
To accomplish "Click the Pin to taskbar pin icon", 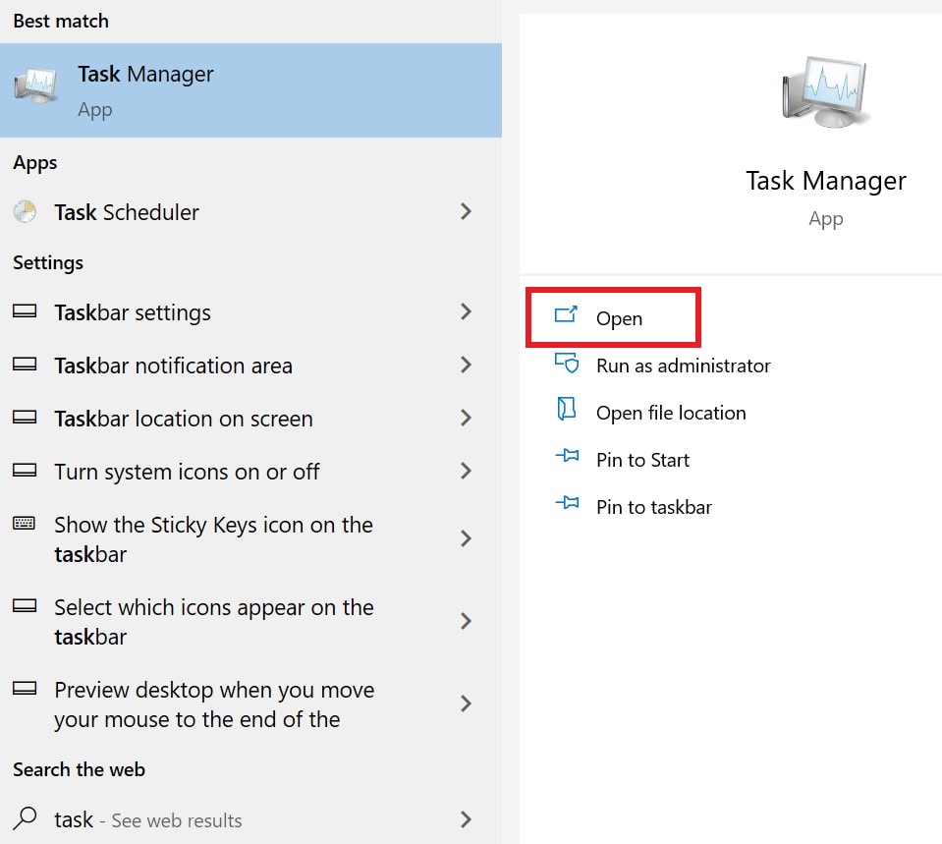I will (567, 502).
